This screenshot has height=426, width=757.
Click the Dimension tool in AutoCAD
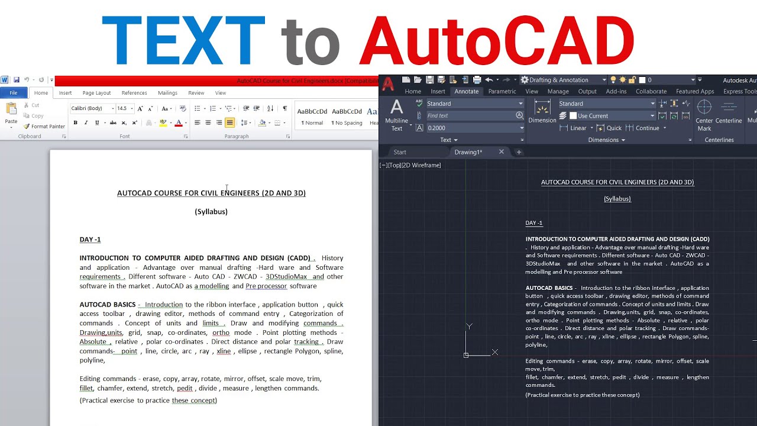(x=542, y=112)
